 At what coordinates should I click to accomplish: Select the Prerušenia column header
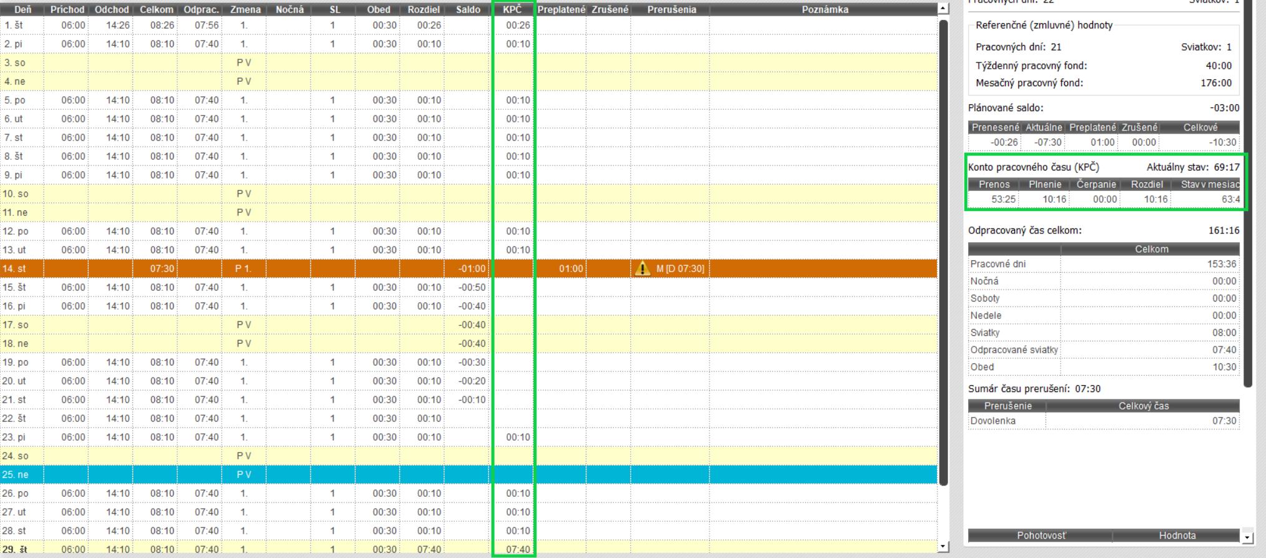click(671, 9)
